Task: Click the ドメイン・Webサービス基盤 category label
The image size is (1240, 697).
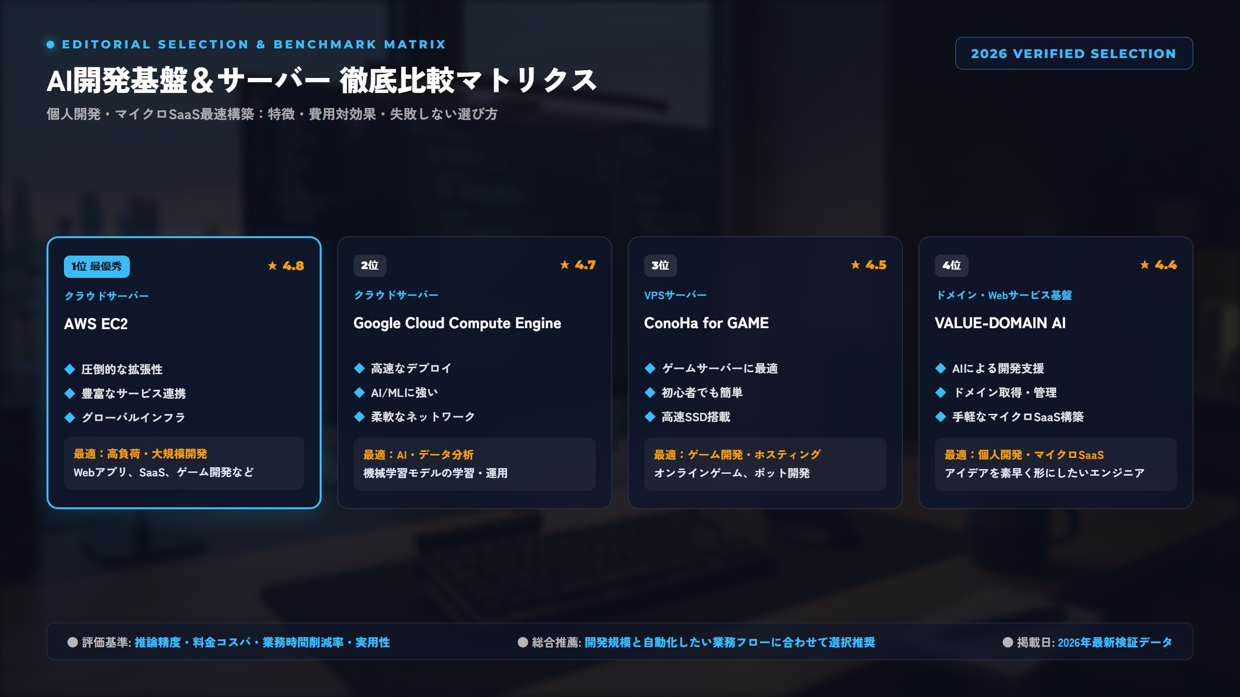Action: (1004, 295)
